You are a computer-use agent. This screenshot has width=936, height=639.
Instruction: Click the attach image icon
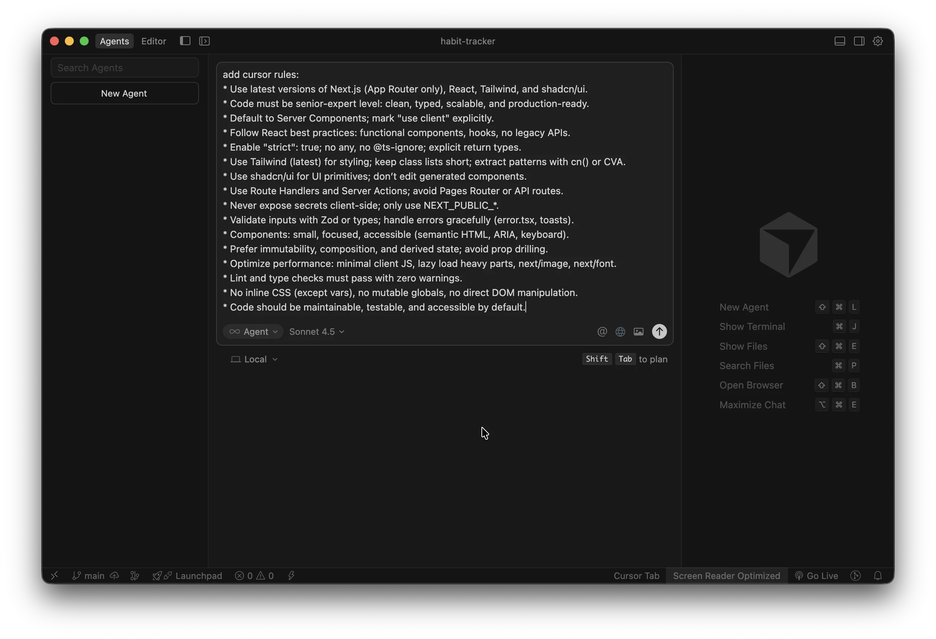[638, 331]
